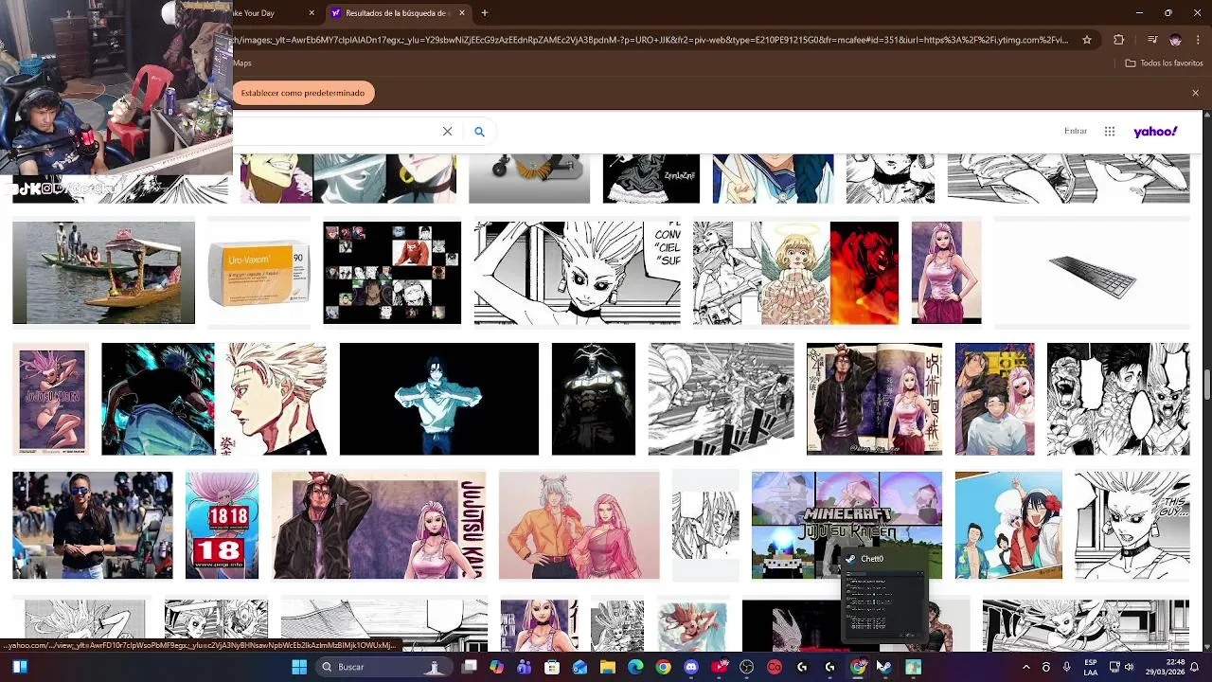The width and height of the screenshot is (1212, 682).
Task: Open the Chrome three-dot menu
Action: click(1198, 40)
